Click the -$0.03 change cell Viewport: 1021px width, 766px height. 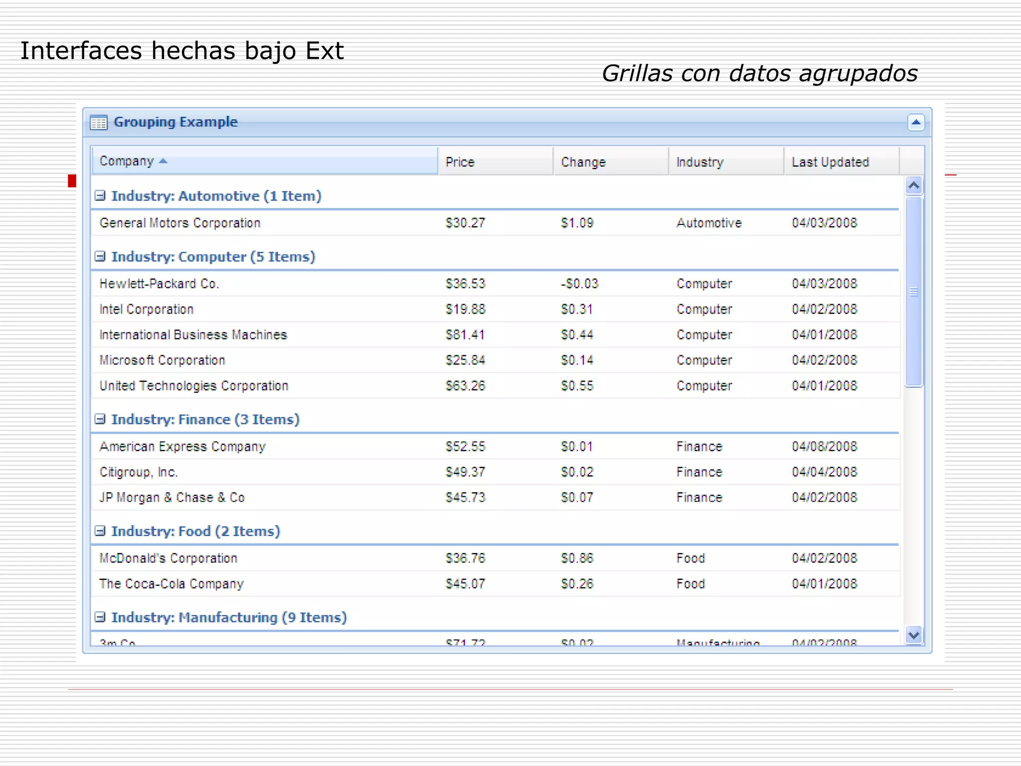pos(579,284)
